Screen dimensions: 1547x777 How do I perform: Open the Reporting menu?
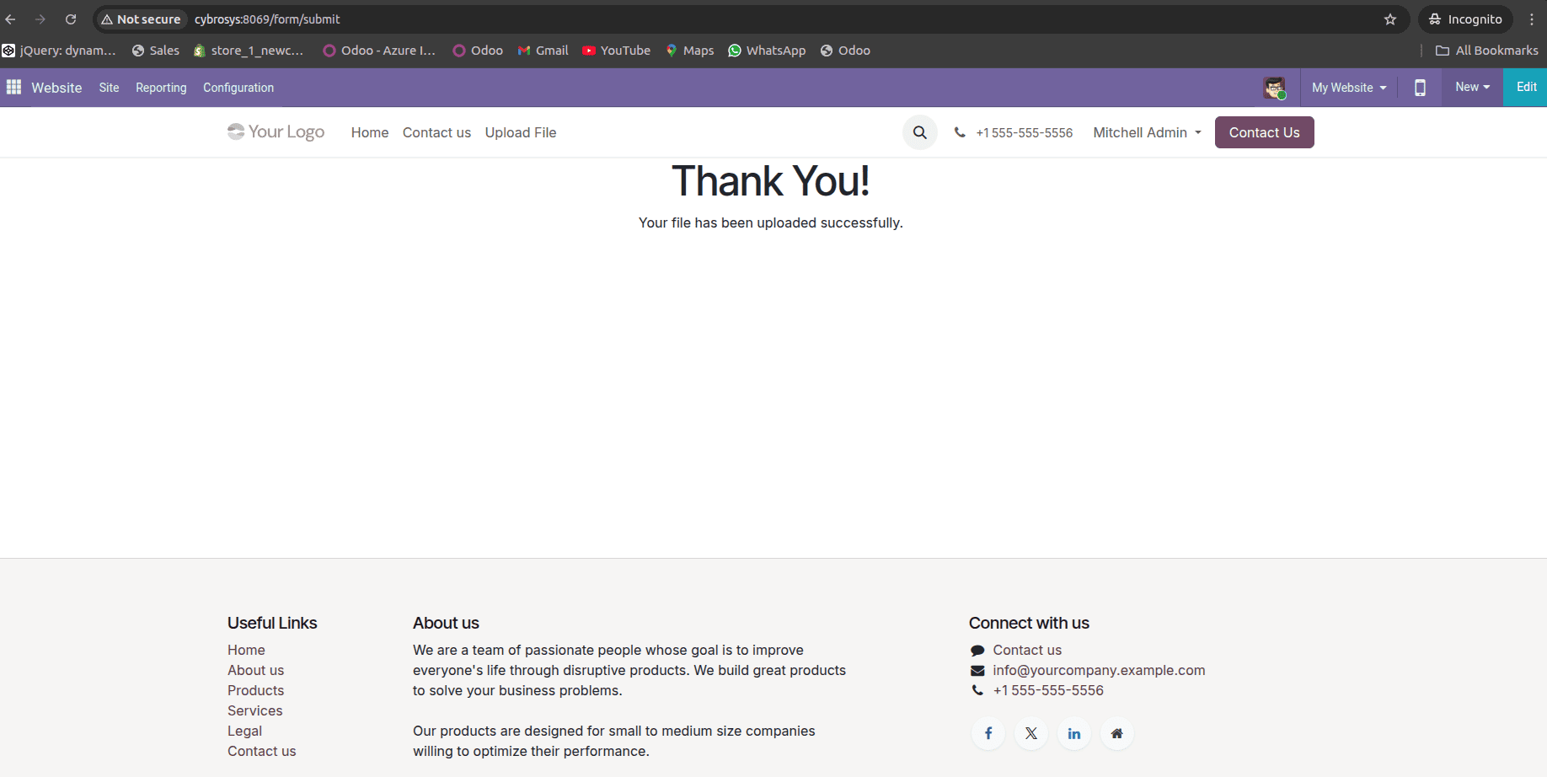pos(161,87)
